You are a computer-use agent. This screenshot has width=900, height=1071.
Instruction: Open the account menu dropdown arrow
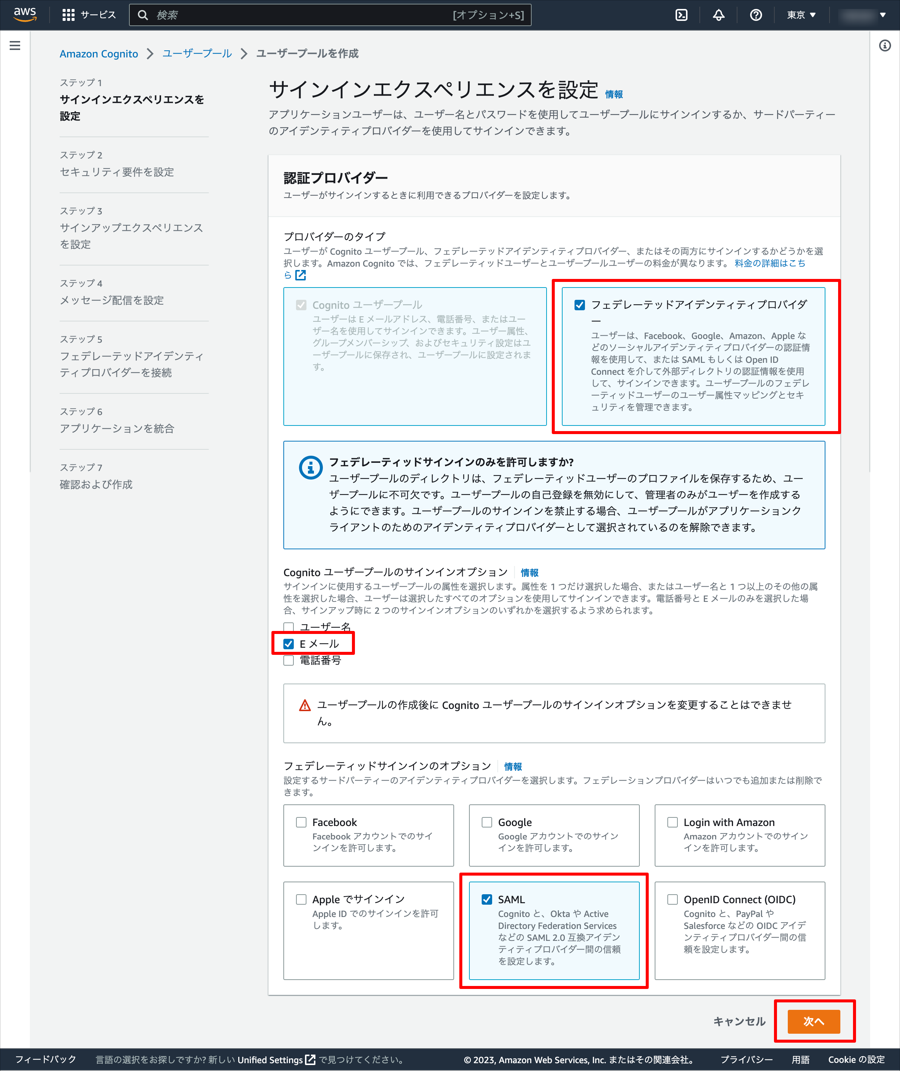point(882,15)
